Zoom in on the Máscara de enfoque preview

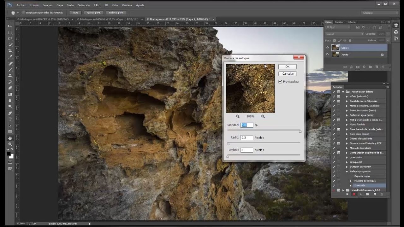tap(263, 116)
